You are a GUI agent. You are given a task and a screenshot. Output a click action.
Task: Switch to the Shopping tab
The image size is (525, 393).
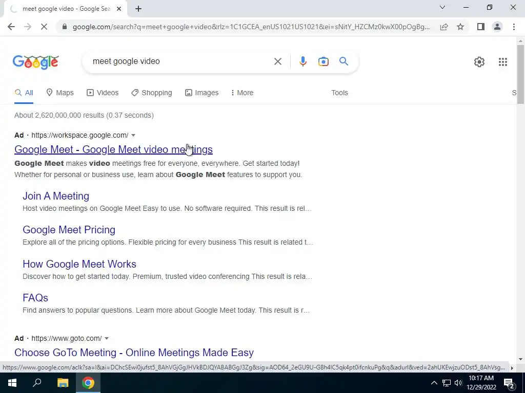pos(152,93)
